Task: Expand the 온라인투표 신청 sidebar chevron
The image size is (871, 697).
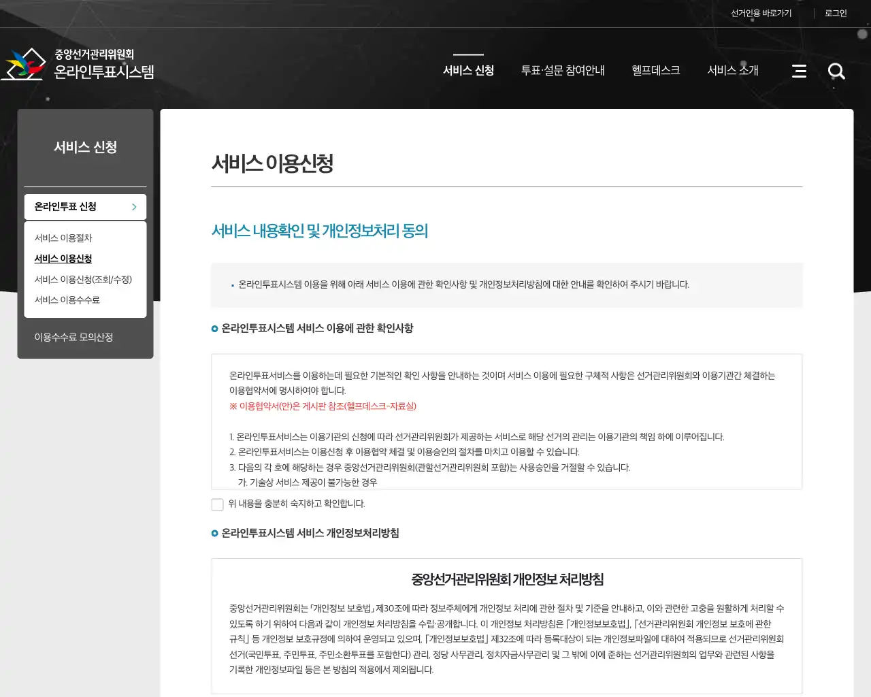Action: click(x=133, y=207)
